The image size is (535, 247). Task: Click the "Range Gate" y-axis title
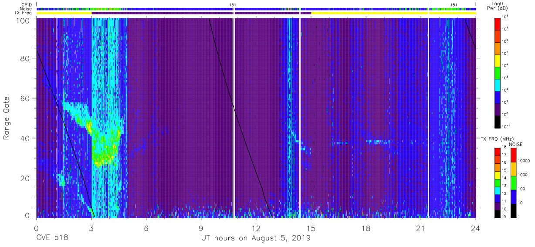pos(7,118)
